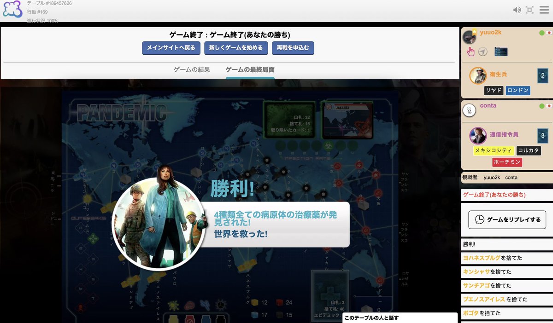Click black disease cube counter showing 15
553x323 pixels.
284,315
